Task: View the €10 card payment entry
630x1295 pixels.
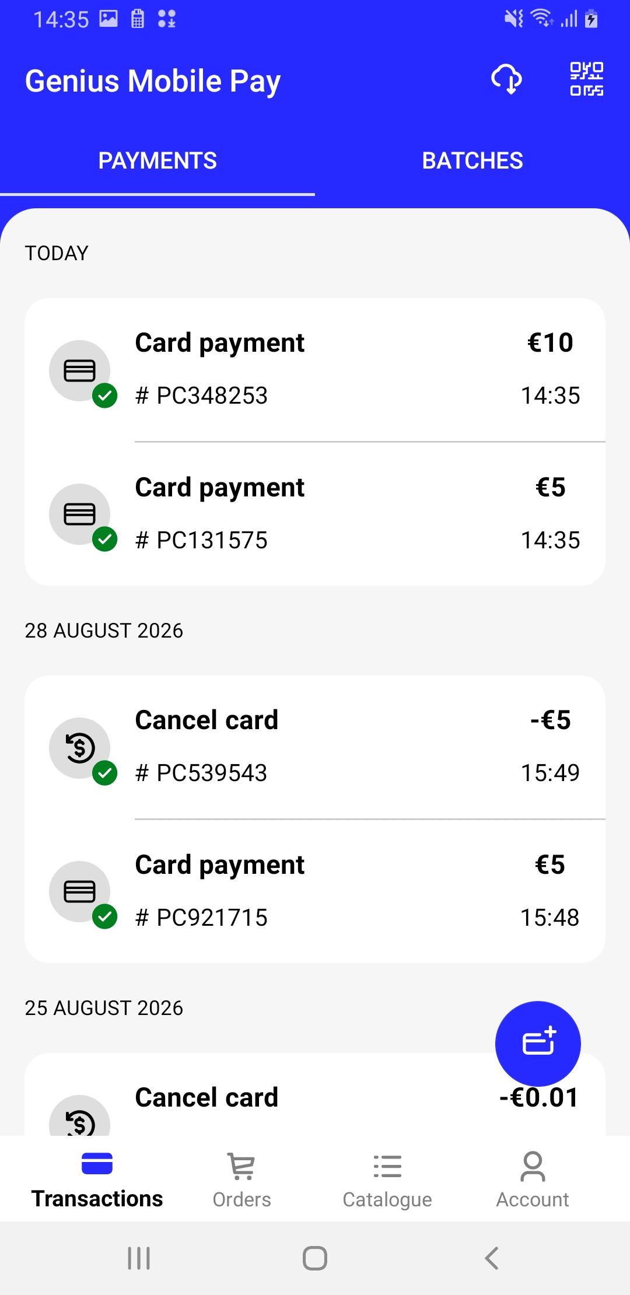Action: pos(315,370)
